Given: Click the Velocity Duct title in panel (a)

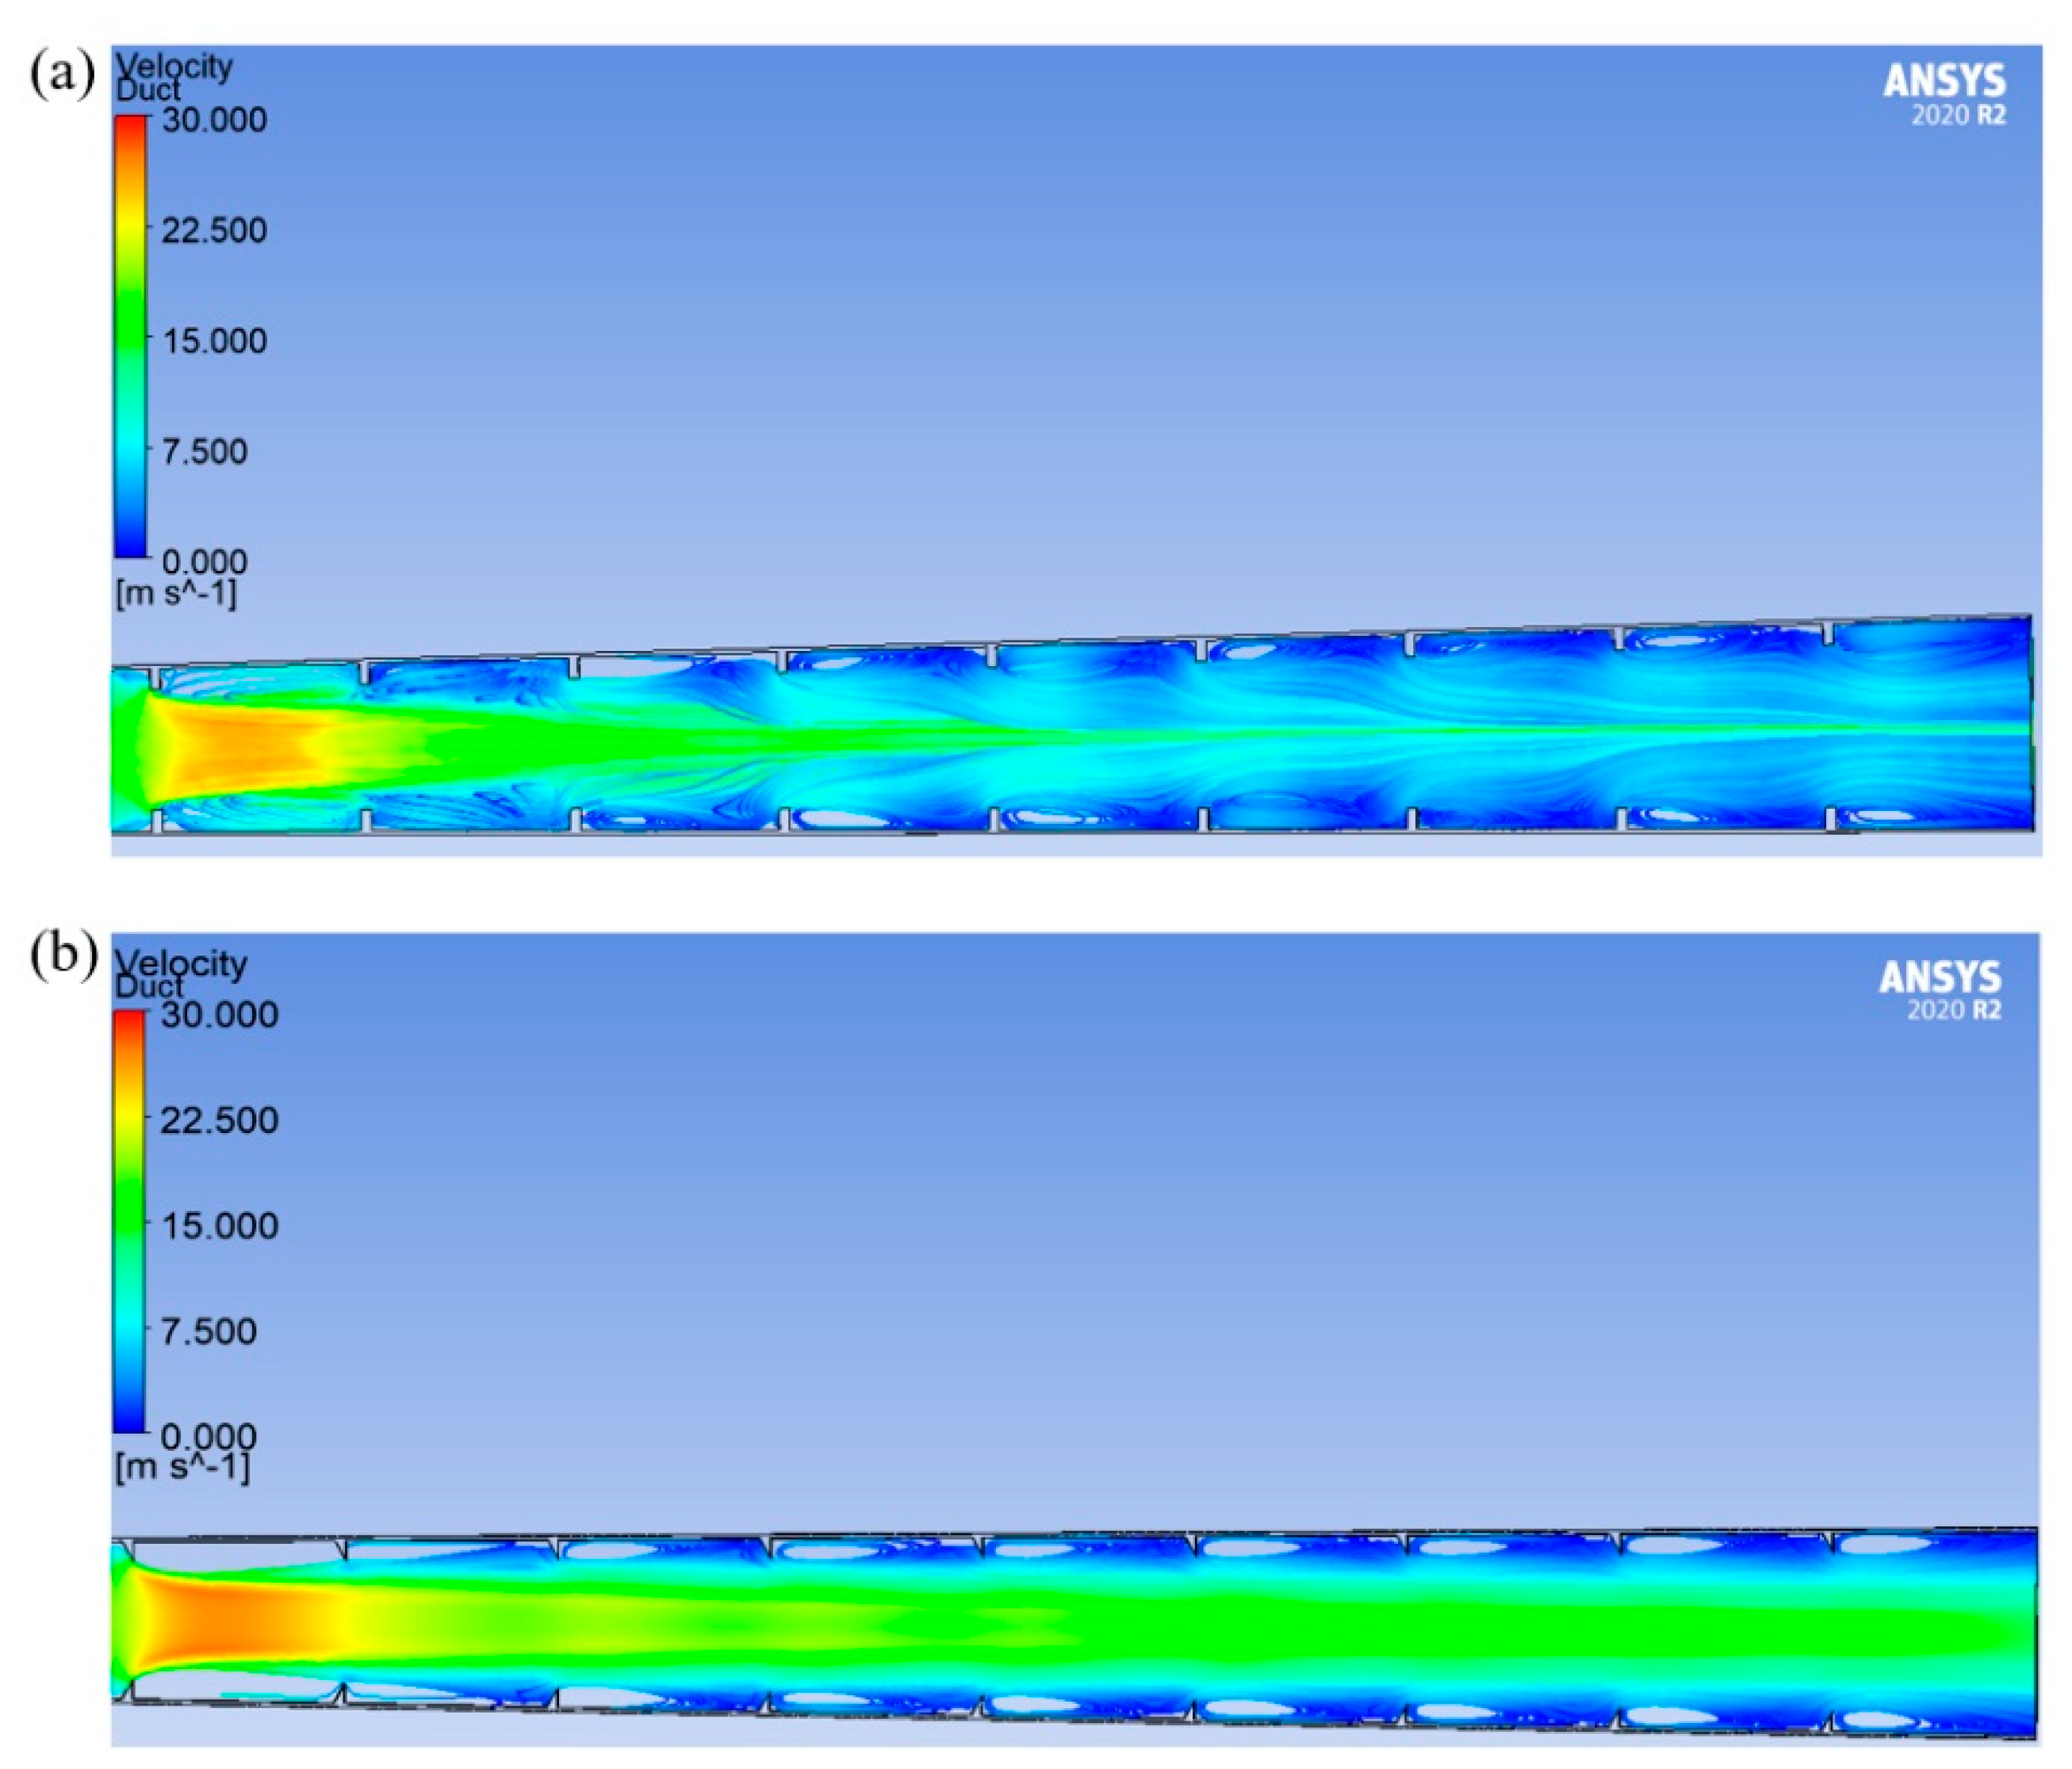Looking at the screenshot, I should (x=173, y=77).
